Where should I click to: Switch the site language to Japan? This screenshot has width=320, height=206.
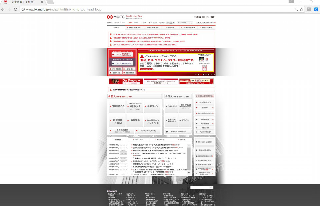[x=130, y=23]
